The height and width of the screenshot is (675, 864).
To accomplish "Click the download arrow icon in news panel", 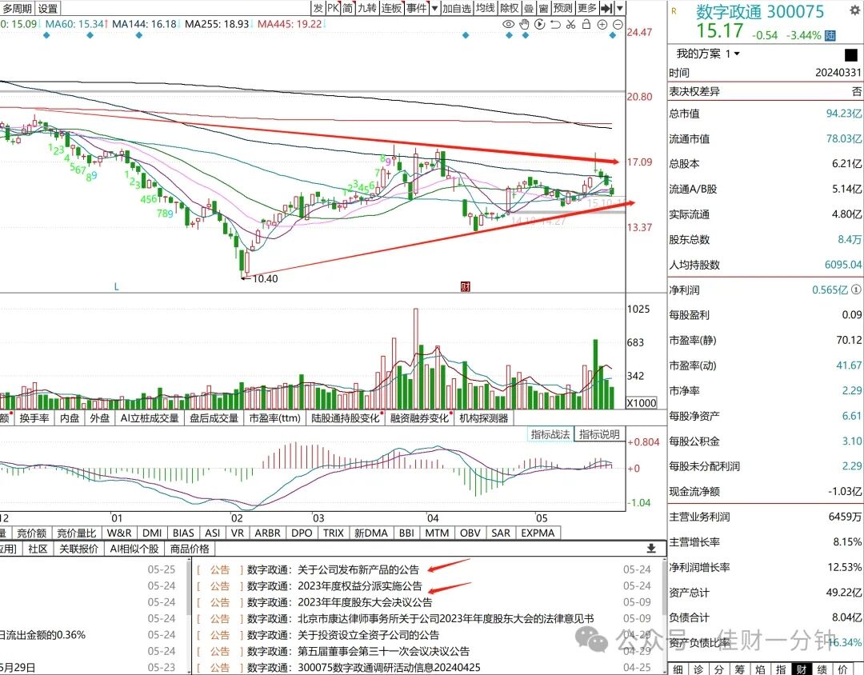I will (x=650, y=549).
